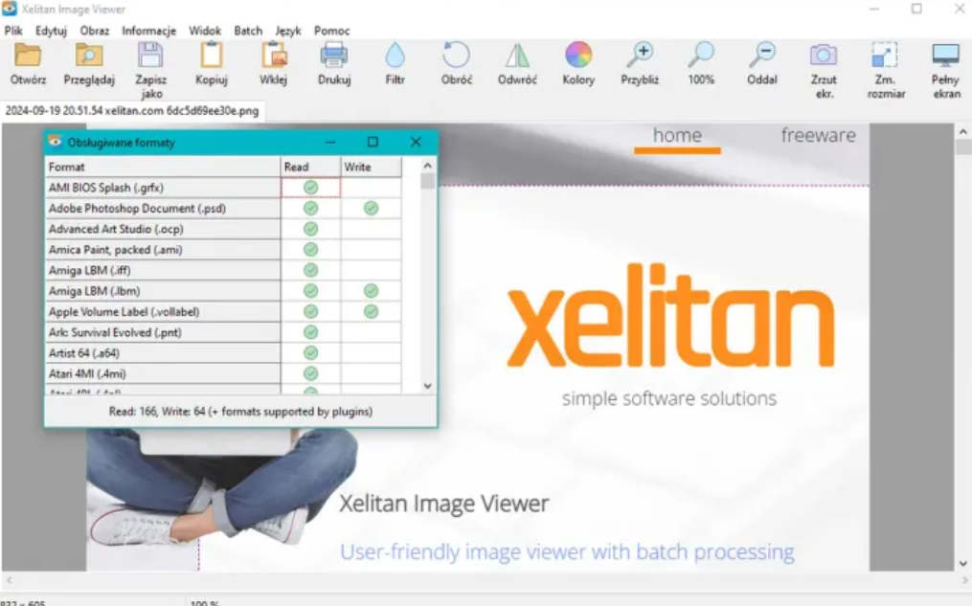
Task: Click the Read checkmark for Artist 64
Action: point(310,352)
